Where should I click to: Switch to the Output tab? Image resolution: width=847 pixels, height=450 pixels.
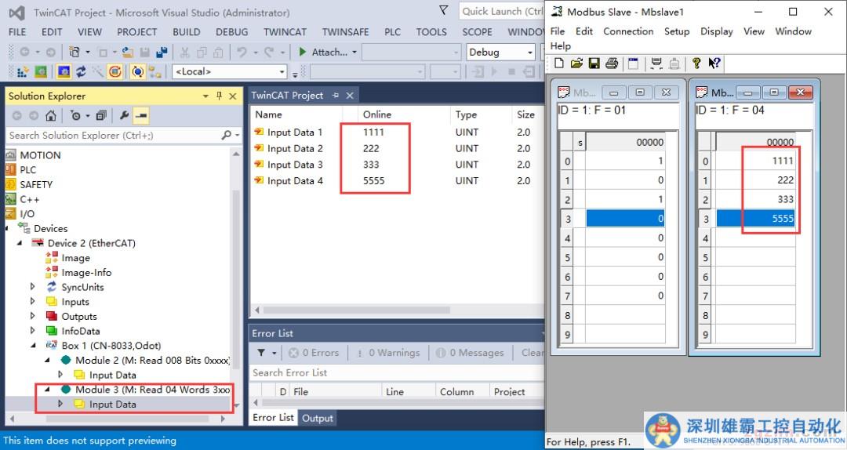pos(318,418)
